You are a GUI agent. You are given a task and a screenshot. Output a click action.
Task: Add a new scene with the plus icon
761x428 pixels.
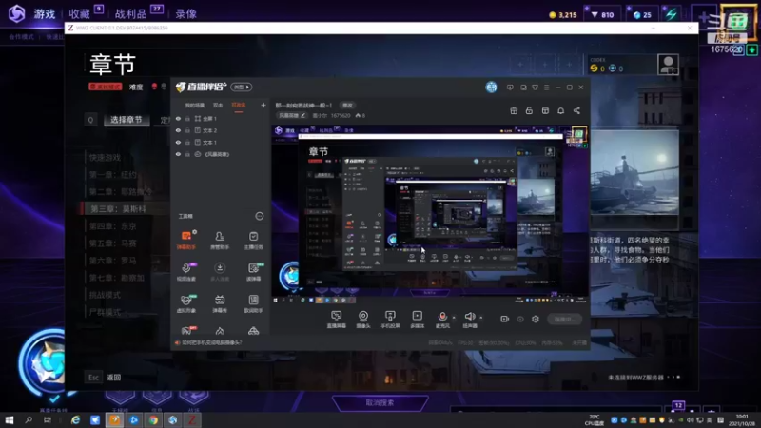click(263, 105)
